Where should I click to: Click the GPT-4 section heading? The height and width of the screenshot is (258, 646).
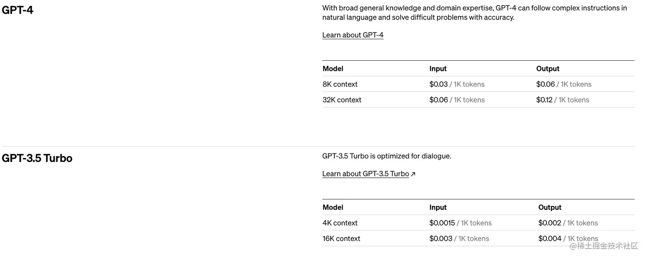18,10
